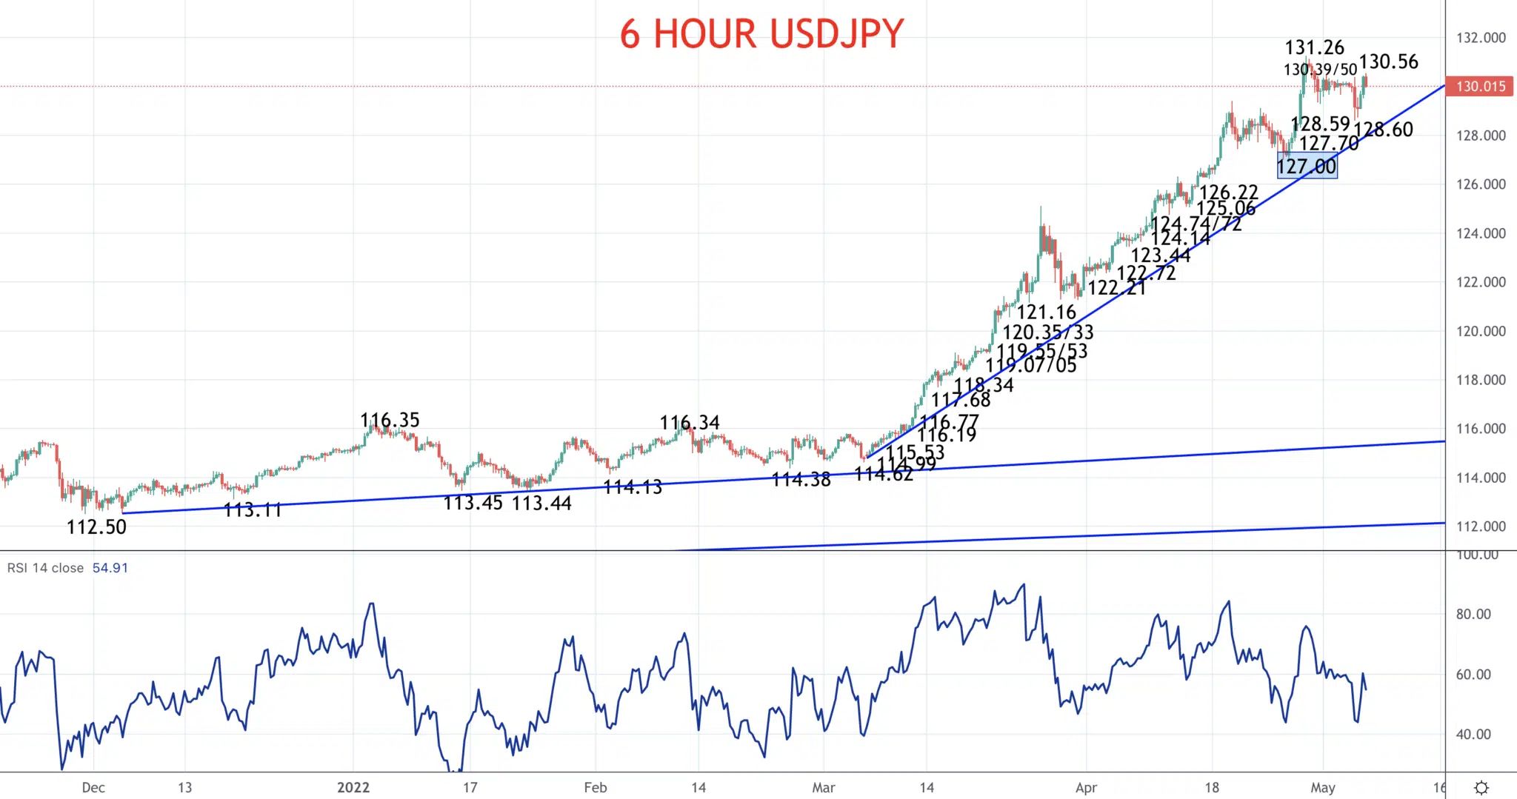The height and width of the screenshot is (799, 1517).
Task: Select the 131.26 high annotation
Action: tap(1314, 47)
